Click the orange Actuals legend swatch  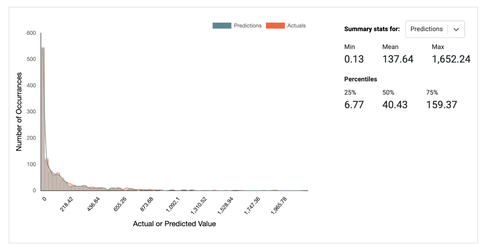click(x=275, y=26)
